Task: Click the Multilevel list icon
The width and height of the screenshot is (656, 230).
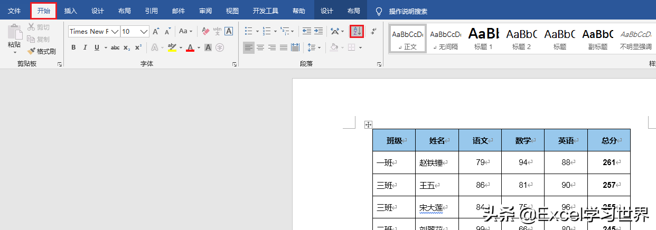Action: [x=284, y=32]
